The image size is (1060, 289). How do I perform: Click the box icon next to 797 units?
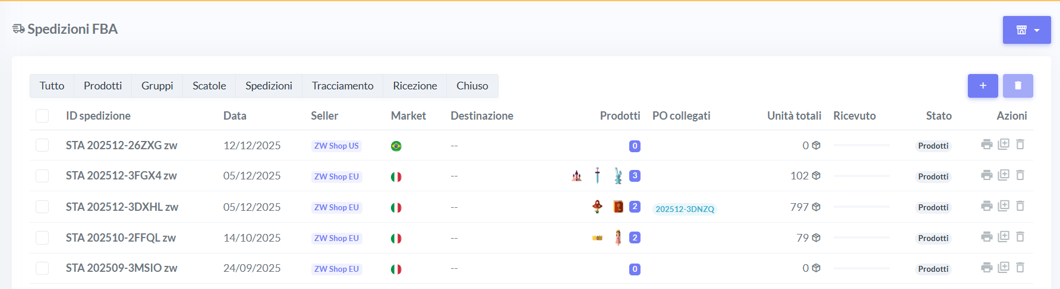816,207
